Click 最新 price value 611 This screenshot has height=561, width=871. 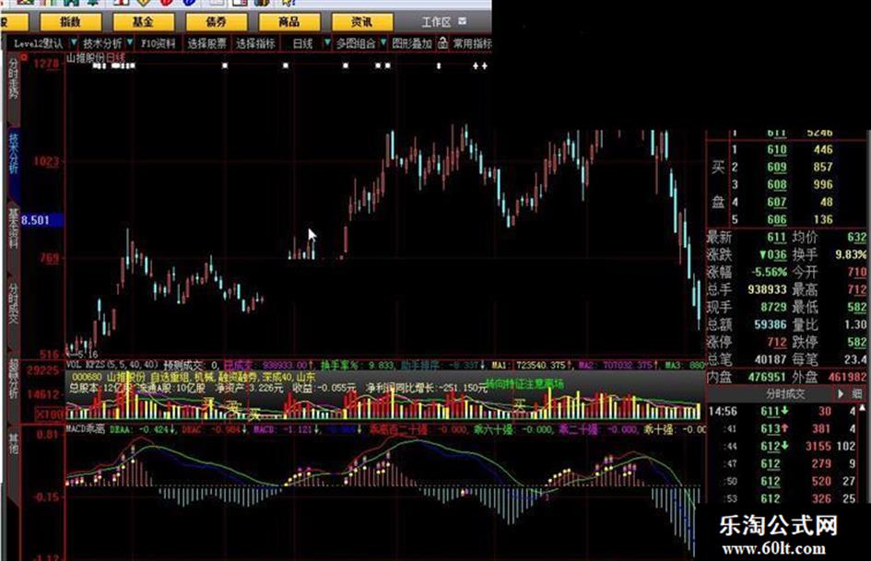point(776,237)
